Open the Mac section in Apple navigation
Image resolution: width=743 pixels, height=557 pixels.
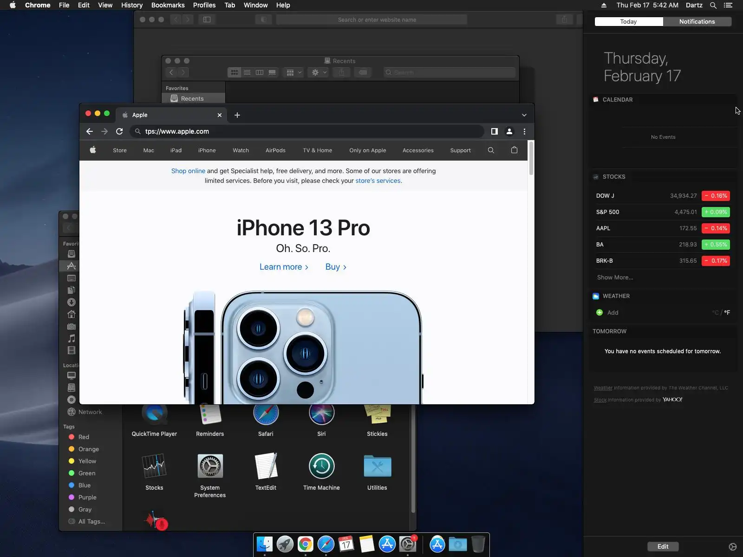coord(149,150)
